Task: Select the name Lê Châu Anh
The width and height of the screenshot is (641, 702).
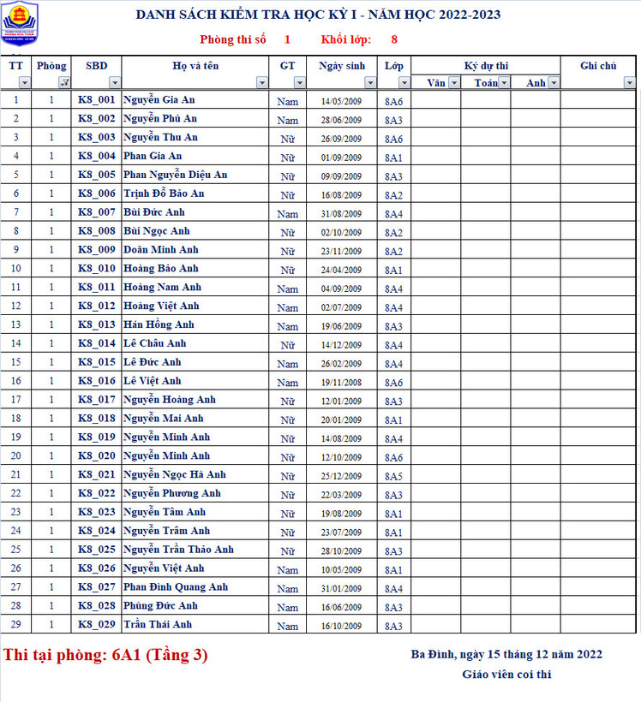Action: coord(155,343)
